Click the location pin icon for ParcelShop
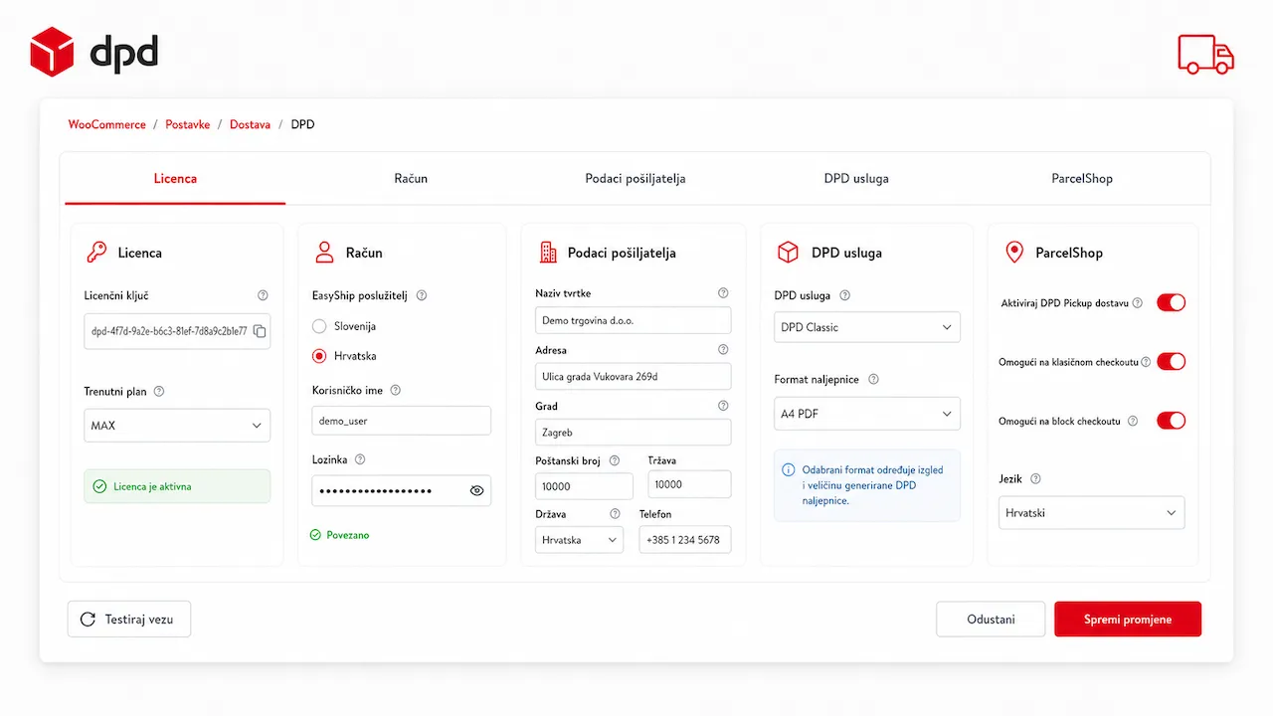The width and height of the screenshot is (1273, 716). tap(1014, 253)
